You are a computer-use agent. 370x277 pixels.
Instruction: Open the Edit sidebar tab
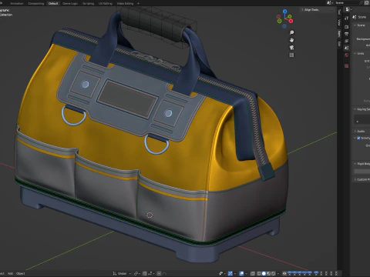coord(339,44)
